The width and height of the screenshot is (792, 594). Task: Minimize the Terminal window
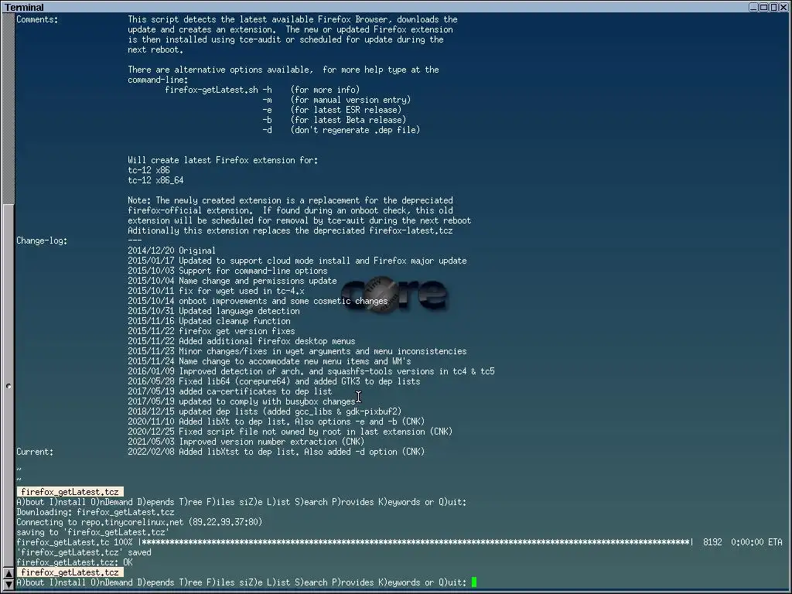753,7
